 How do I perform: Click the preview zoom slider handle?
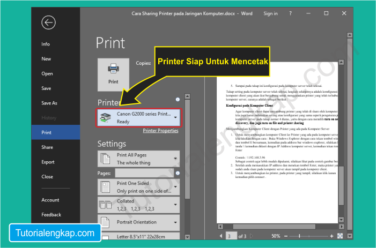coord(299,236)
